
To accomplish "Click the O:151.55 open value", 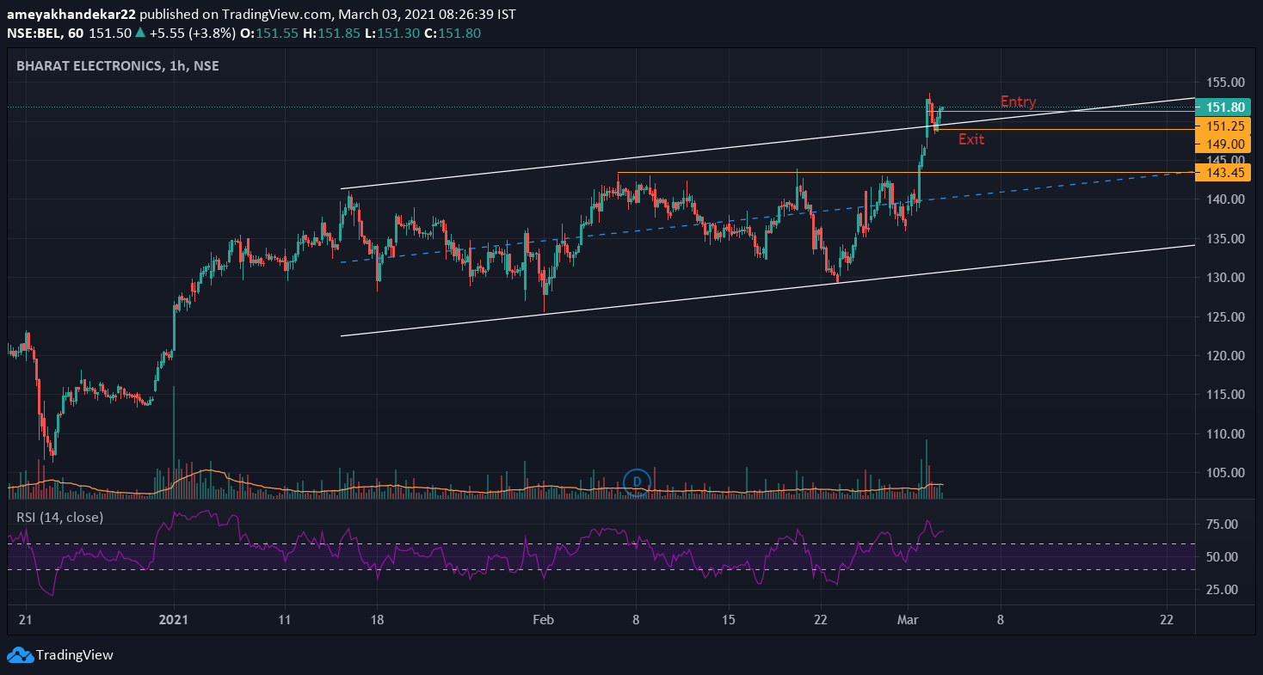I will coord(269,33).
